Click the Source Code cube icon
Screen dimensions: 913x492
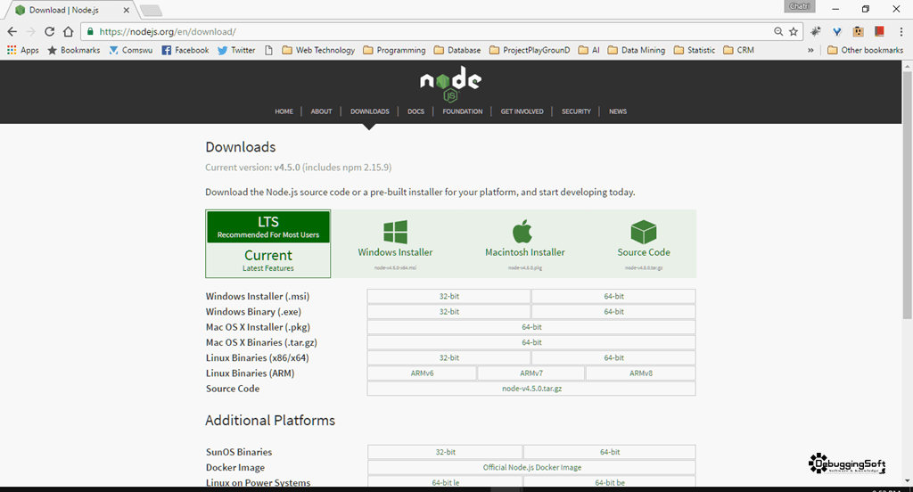(644, 232)
